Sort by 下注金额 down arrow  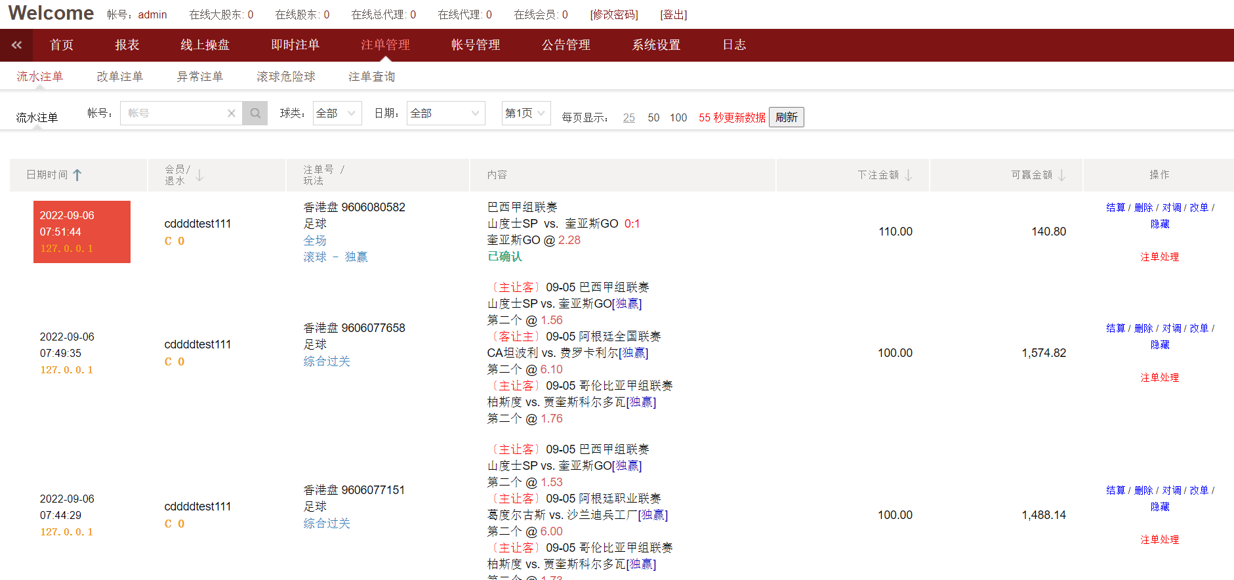click(909, 175)
